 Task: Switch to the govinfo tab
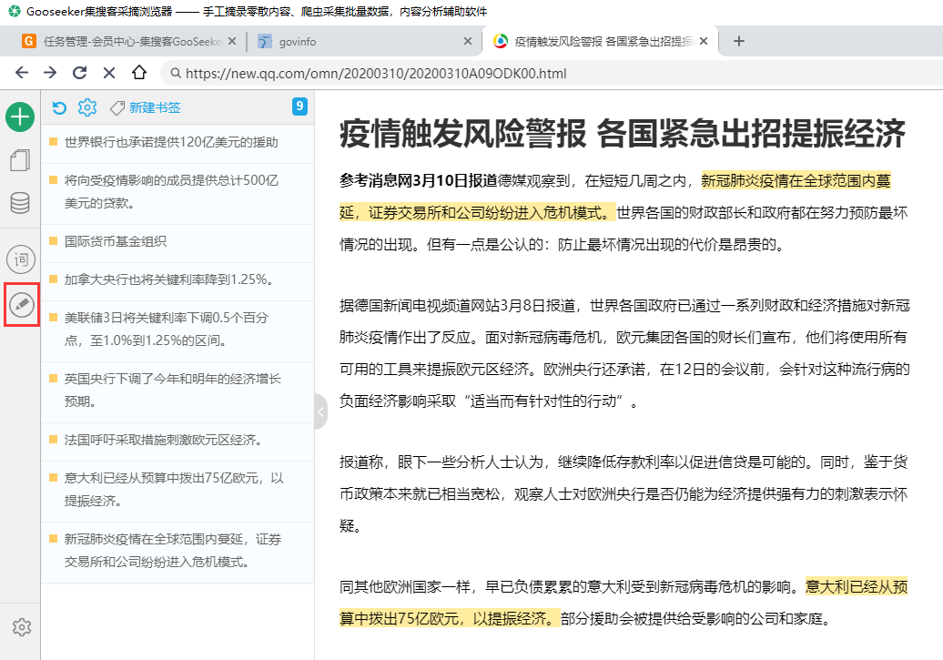(x=364, y=42)
